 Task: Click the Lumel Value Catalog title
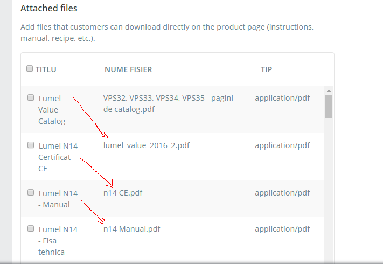click(52, 110)
